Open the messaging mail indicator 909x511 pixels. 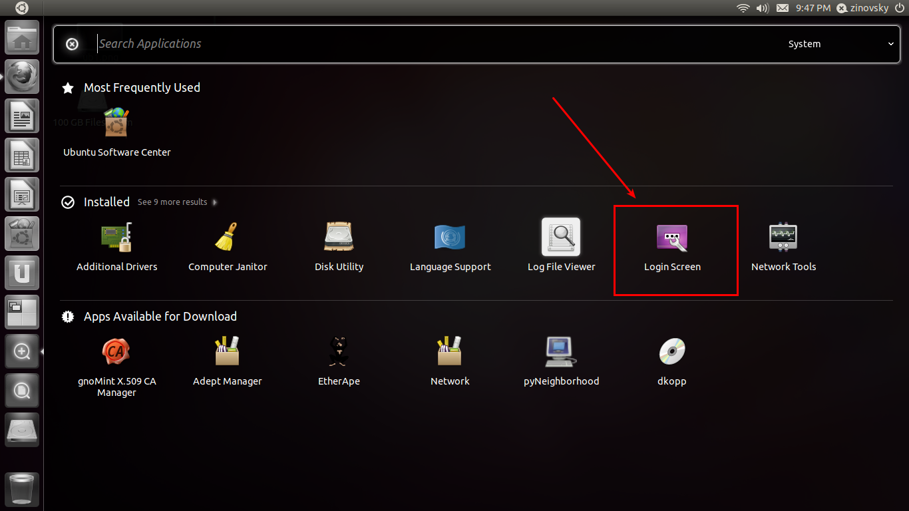coord(783,8)
